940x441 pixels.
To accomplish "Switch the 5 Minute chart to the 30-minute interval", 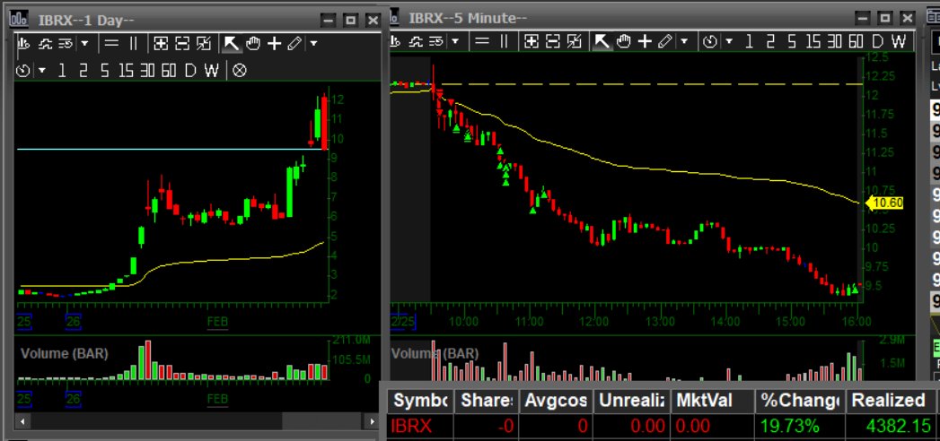I will 834,41.
